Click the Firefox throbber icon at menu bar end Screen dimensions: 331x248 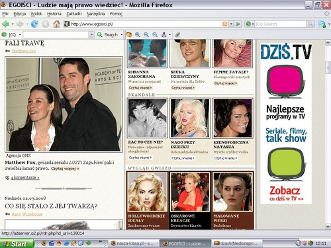tap(327, 13)
